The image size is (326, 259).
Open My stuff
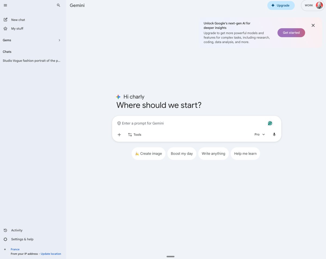tap(14, 29)
